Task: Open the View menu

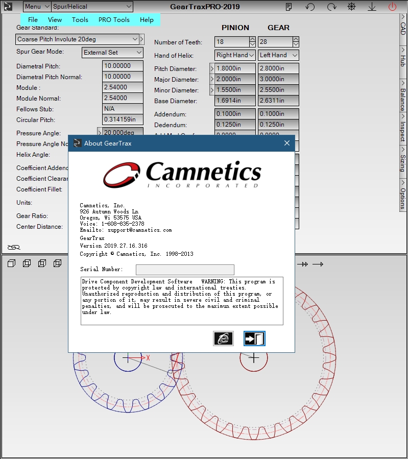Action: (x=55, y=19)
